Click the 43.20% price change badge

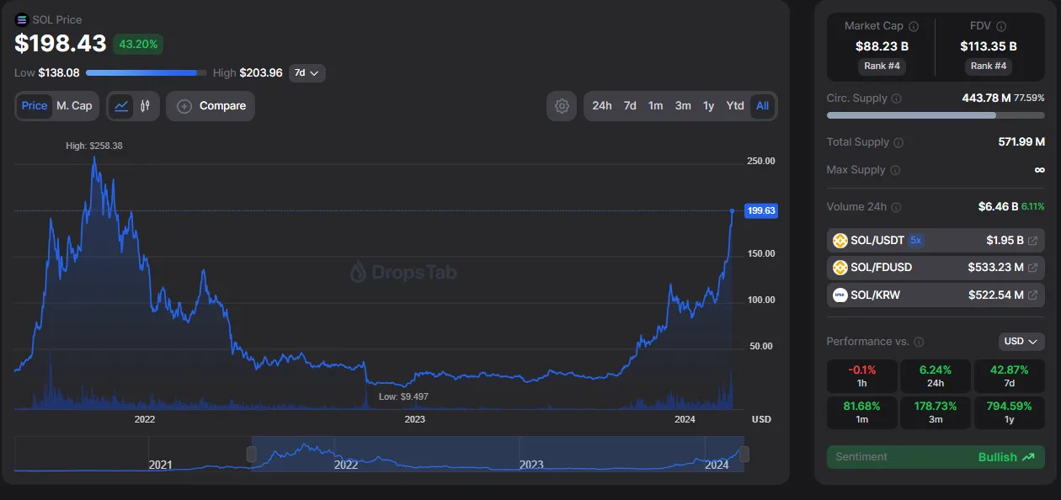[138, 44]
